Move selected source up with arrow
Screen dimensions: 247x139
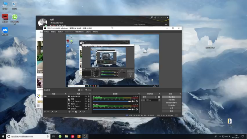(x=80, y=112)
